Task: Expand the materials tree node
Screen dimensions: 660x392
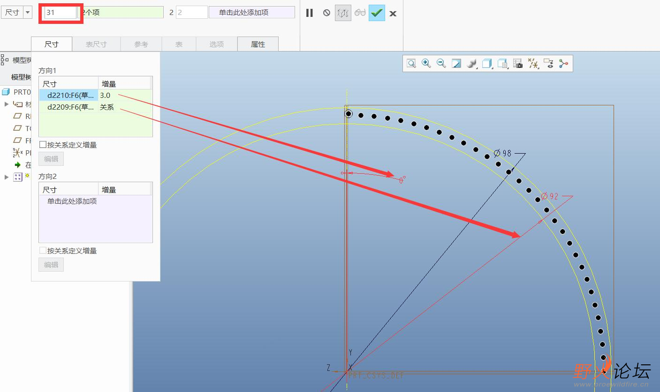Action: (x=7, y=104)
